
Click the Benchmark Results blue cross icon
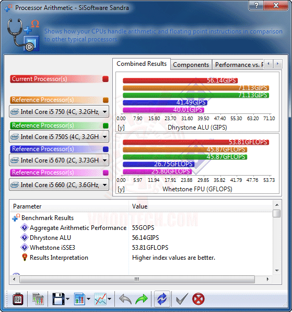(x=16, y=217)
